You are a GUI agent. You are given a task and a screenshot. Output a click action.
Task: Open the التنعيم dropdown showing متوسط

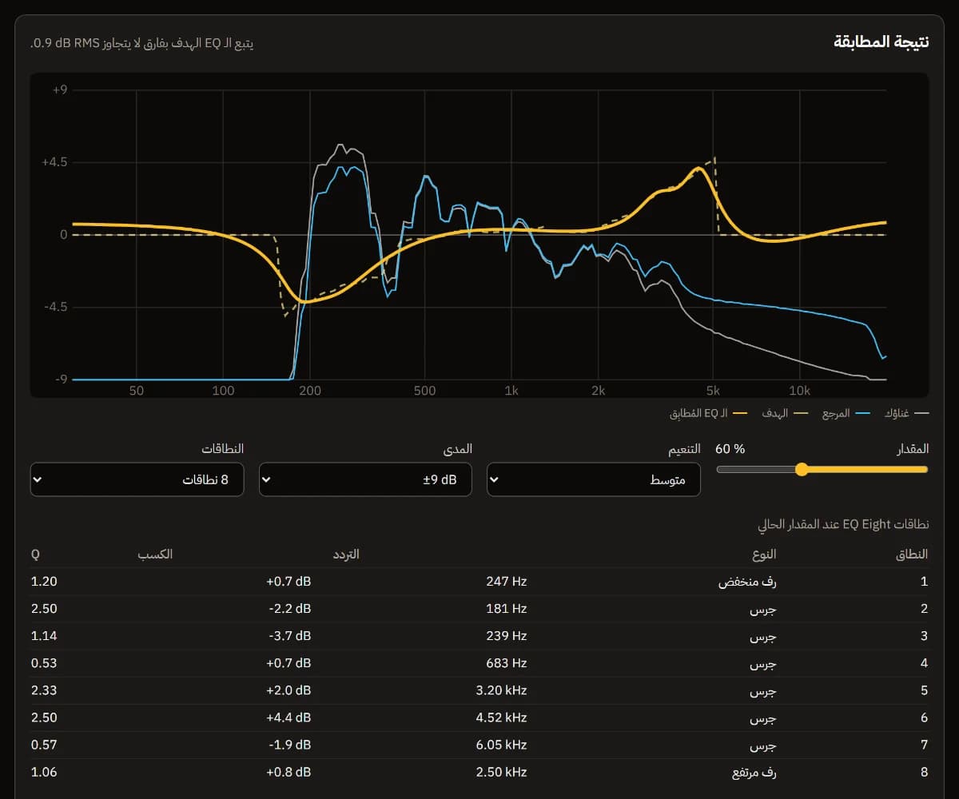[594, 479]
